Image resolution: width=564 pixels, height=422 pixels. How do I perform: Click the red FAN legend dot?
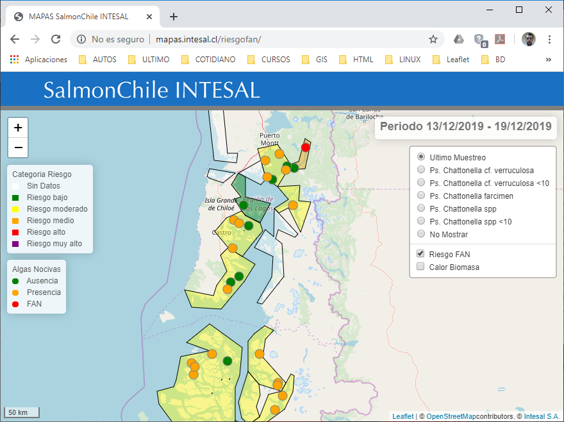coord(15,304)
